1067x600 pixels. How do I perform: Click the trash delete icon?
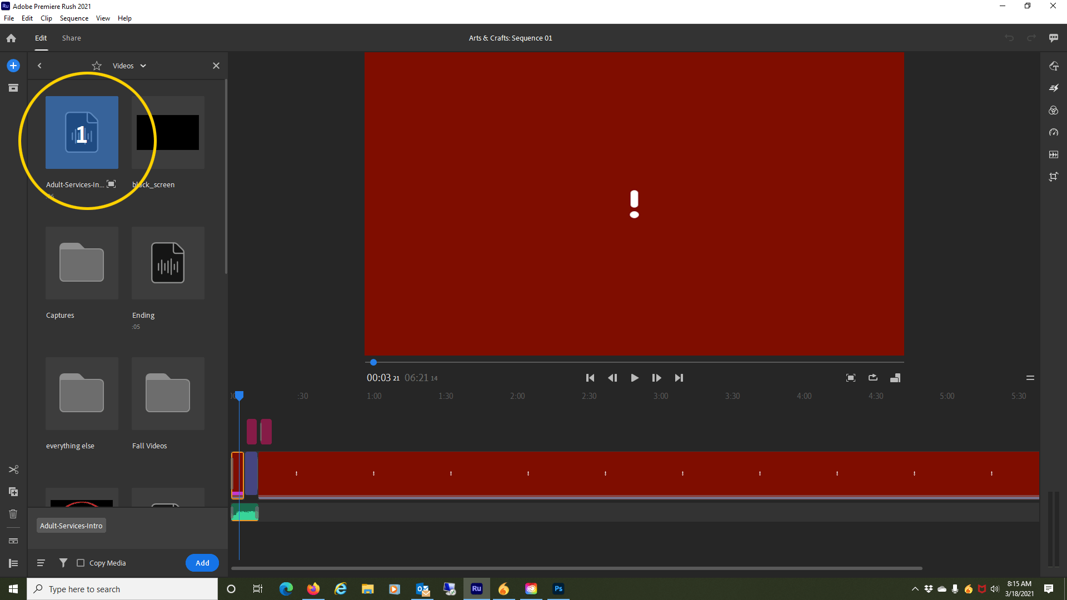[x=13, y=514]
